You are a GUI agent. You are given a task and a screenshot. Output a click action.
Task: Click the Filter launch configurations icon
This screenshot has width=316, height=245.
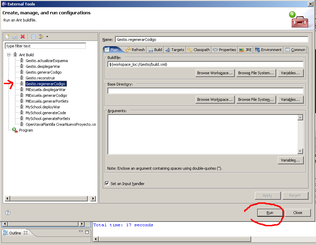[x=41, y=36]
